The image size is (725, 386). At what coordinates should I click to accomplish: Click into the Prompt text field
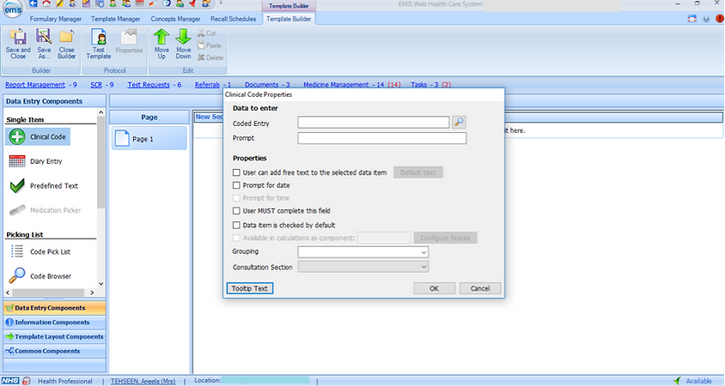[382, 138]
